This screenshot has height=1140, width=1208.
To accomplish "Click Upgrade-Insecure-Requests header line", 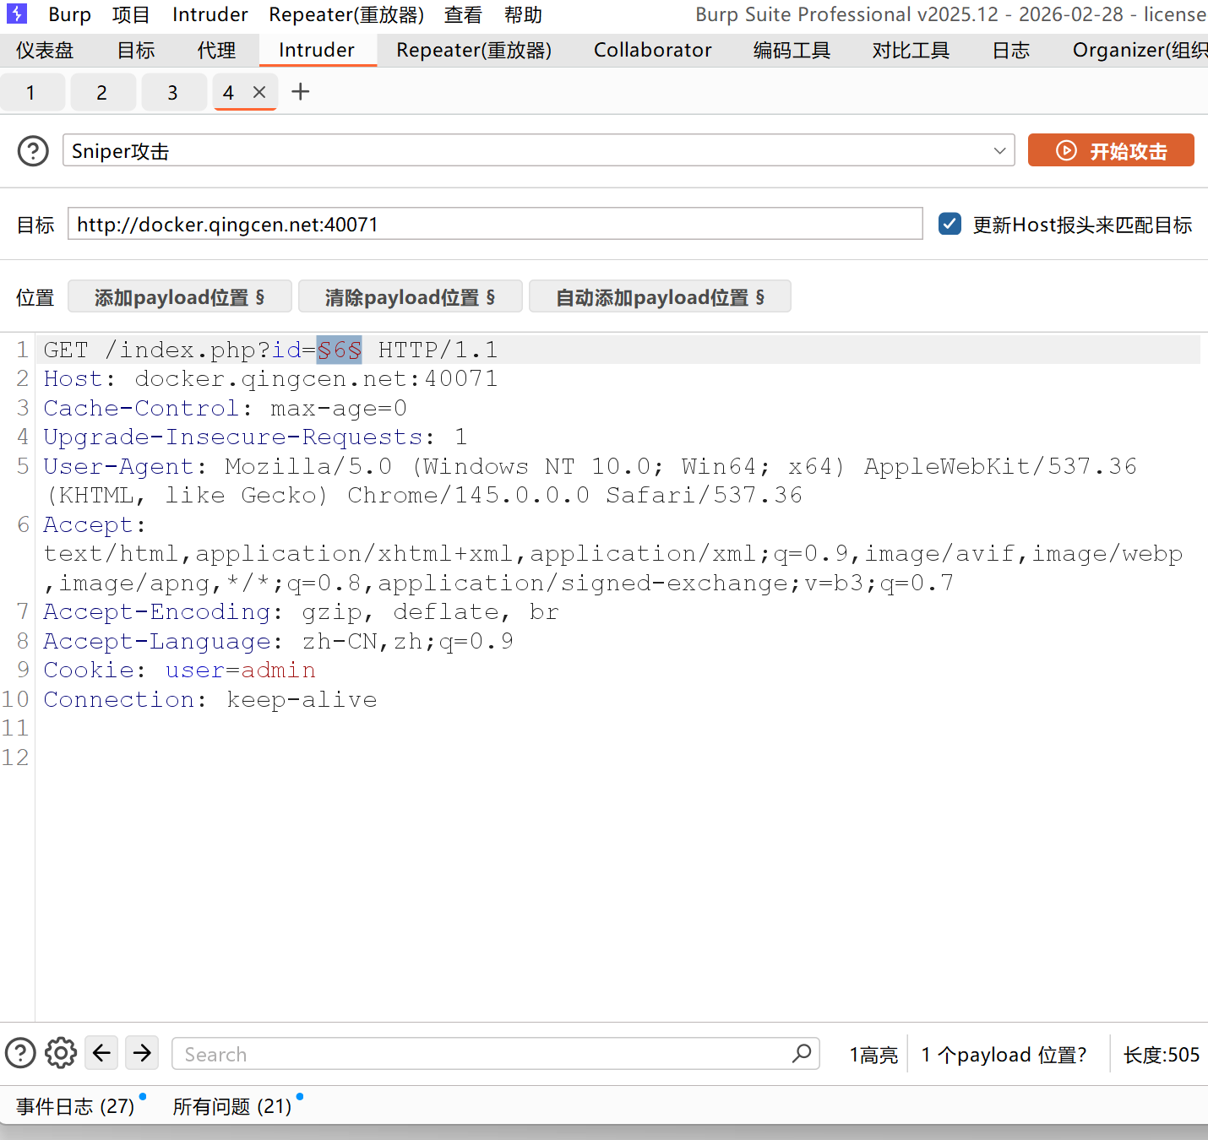I will [255, 437].
